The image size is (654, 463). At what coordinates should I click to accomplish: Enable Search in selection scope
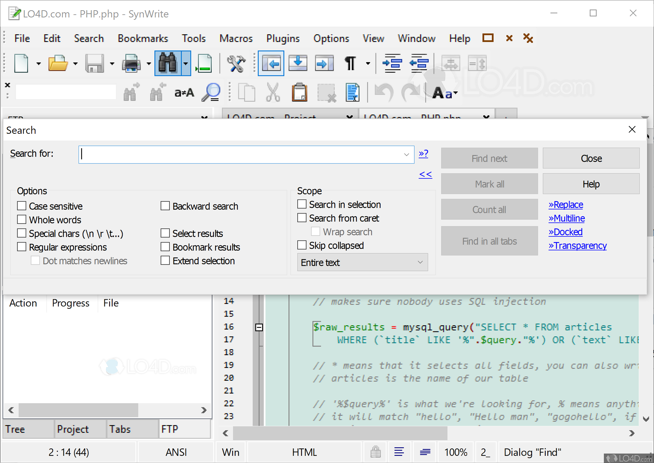pyautogui.click(x=301, y=204)
